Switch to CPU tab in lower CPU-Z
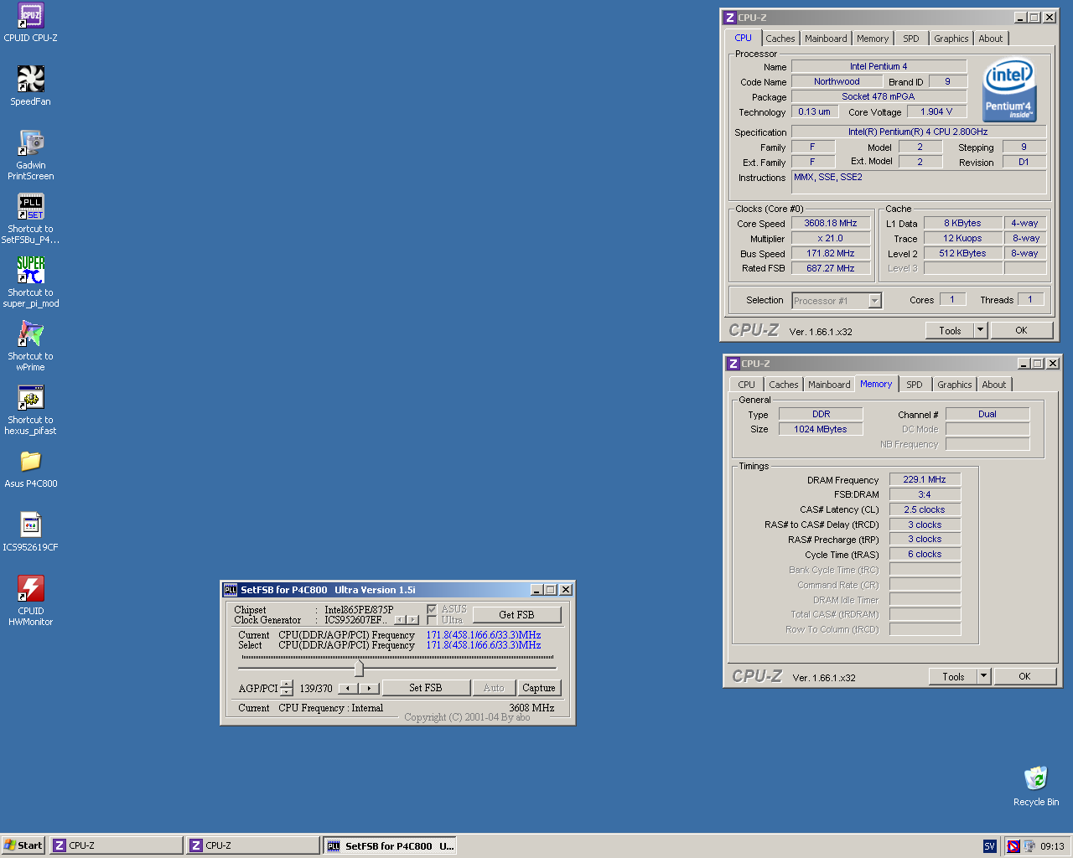The height and width of the screenshot is (858, 1073). pyautogui.click(x=746, y=385)
